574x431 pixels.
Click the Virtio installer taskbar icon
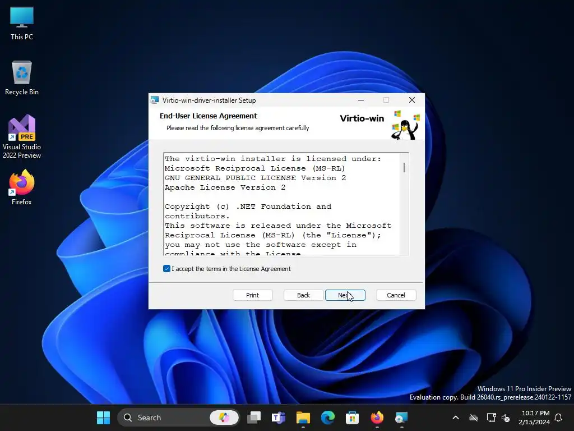pos(401,418)
